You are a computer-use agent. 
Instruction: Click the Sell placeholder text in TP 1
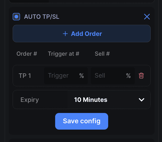[x=100, y=75]
